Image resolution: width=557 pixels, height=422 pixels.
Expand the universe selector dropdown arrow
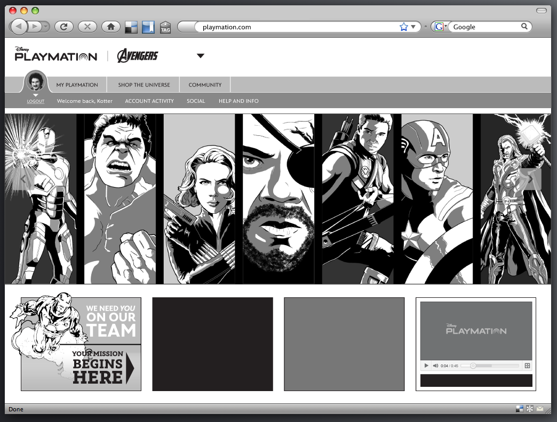coord(201,55)
